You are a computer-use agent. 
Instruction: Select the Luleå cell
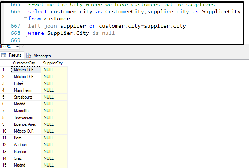click(26, 83)
